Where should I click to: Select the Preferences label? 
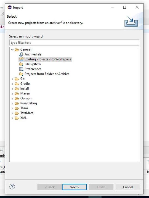33,69
